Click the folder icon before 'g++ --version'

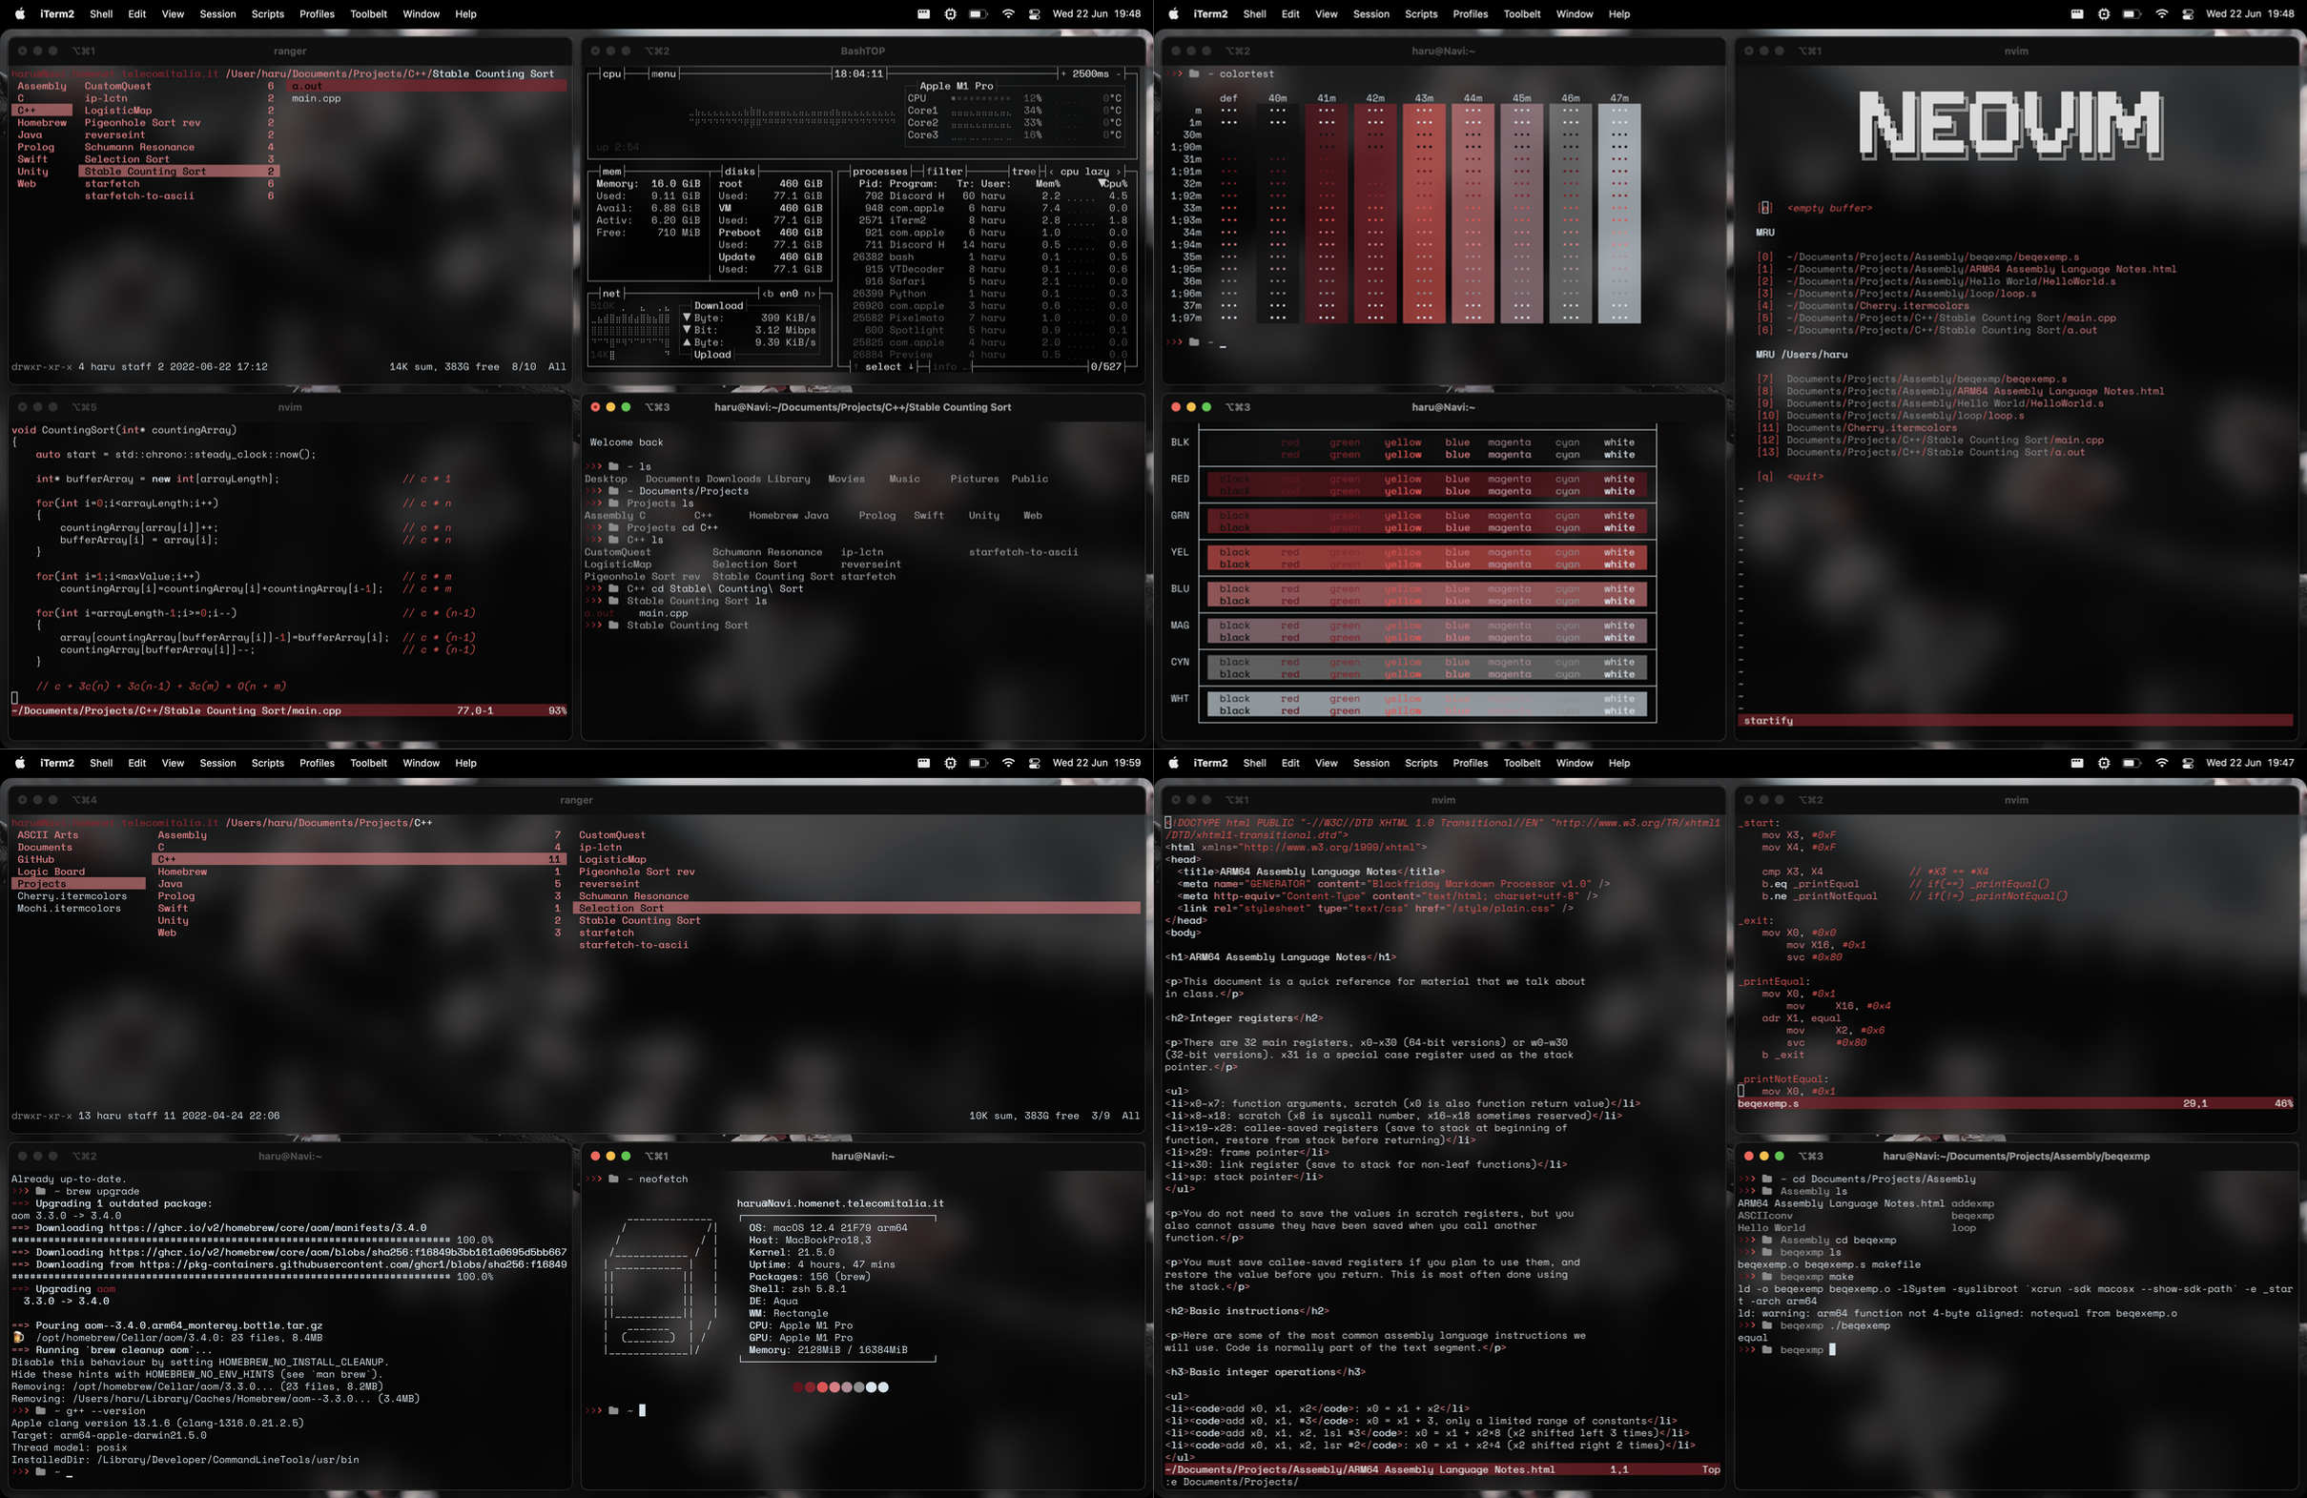click(41, 1411)
